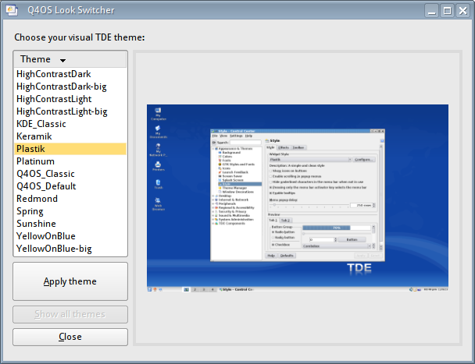Select the YellowOnBlue theme

tap(70, 236)
